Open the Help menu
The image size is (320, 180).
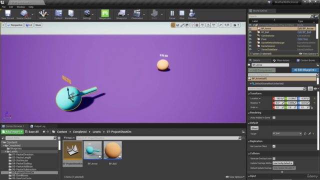(x=31, y=7)
